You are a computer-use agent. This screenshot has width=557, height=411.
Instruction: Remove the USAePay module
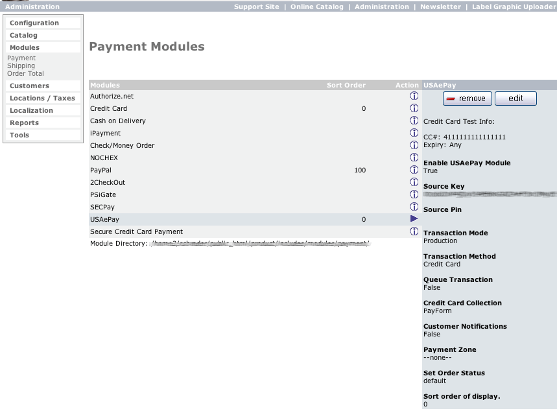coord(467,99)
